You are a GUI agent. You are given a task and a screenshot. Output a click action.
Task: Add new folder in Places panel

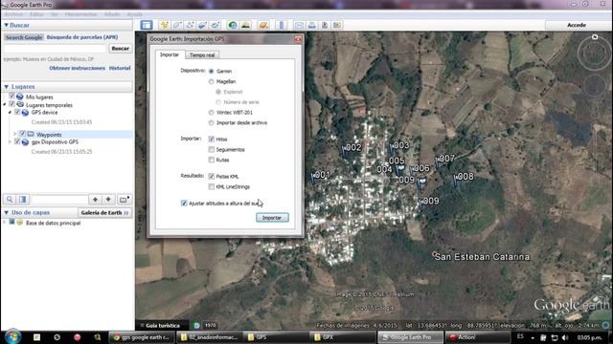coord(124,200)
